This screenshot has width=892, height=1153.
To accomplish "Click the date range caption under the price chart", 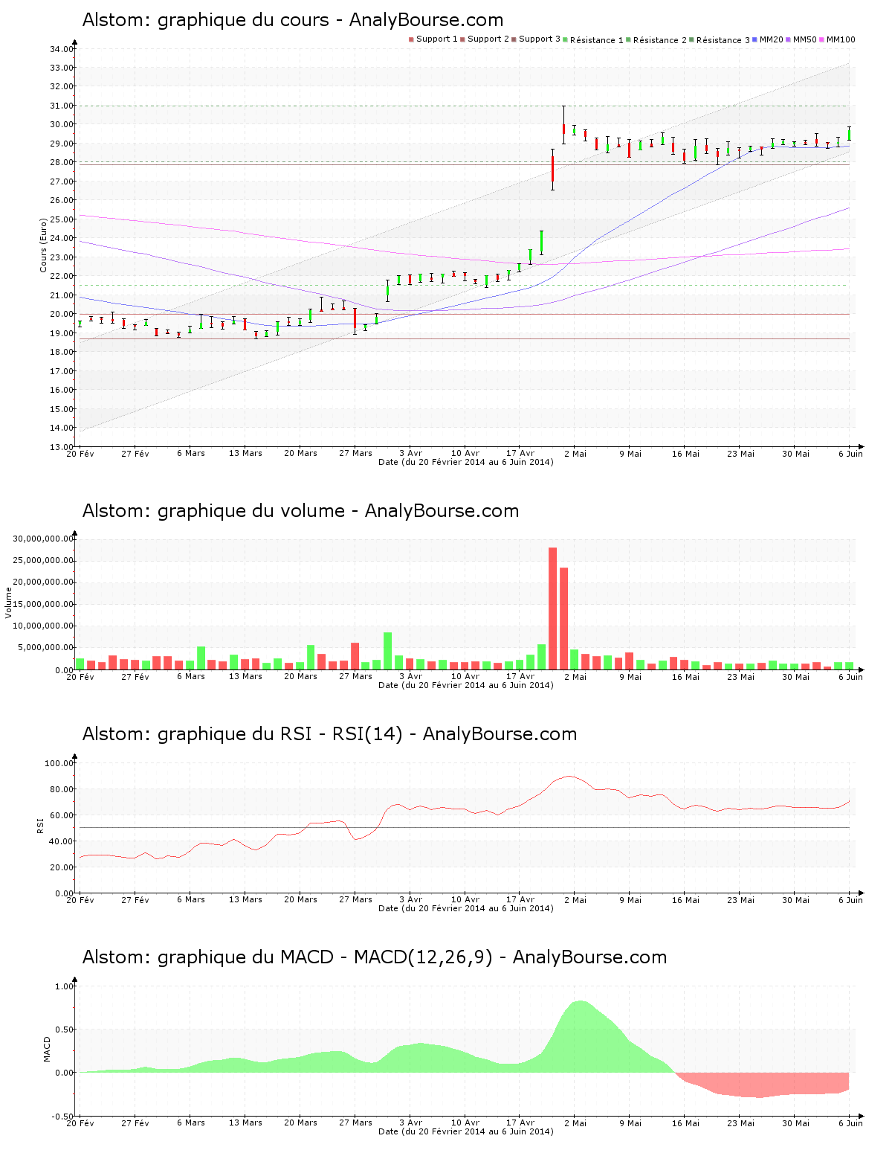I will [x=466, y=462].
